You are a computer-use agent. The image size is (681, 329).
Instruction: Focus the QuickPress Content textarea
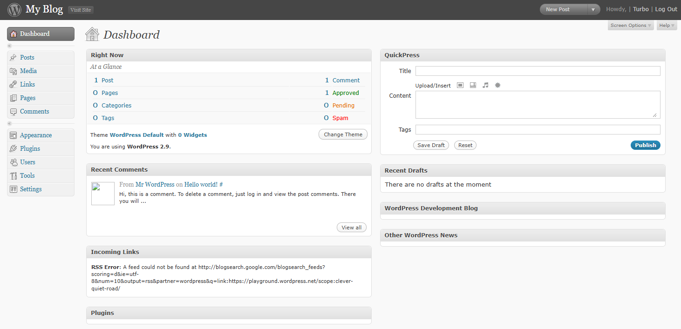pos(538,105)
